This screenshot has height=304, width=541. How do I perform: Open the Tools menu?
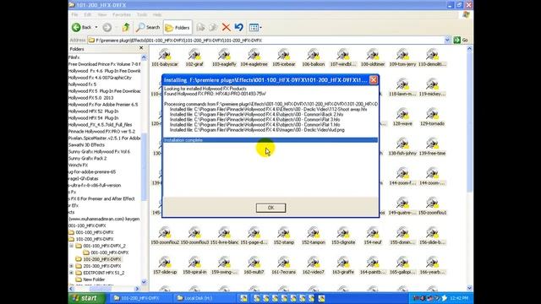(x=142, y=15)
